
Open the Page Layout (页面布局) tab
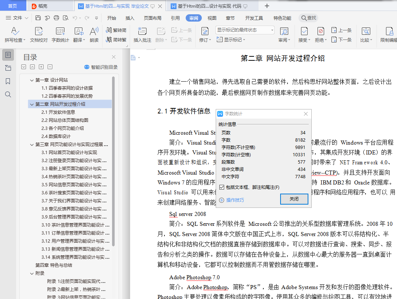point(152,18)
